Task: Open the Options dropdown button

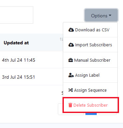Action: click(101, 15)
